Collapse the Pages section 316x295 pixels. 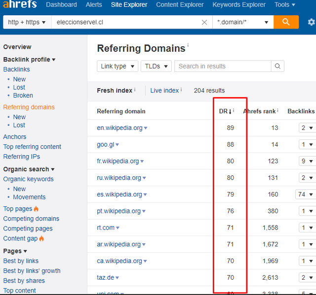pyautogui.click(x=15, y=251)
